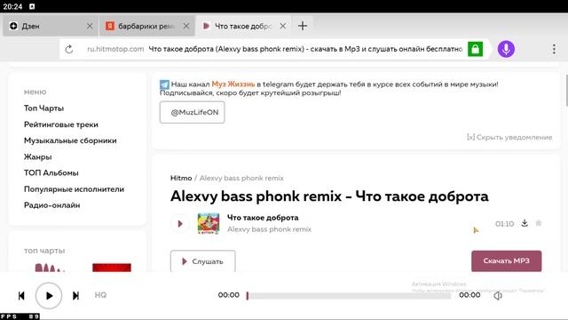Open the Жанры section
The width and height of the screenshot is (568, 320).
37,156
